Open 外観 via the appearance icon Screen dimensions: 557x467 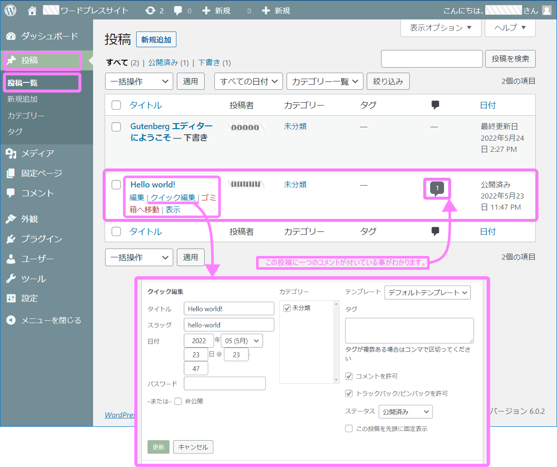pos(10,218)
